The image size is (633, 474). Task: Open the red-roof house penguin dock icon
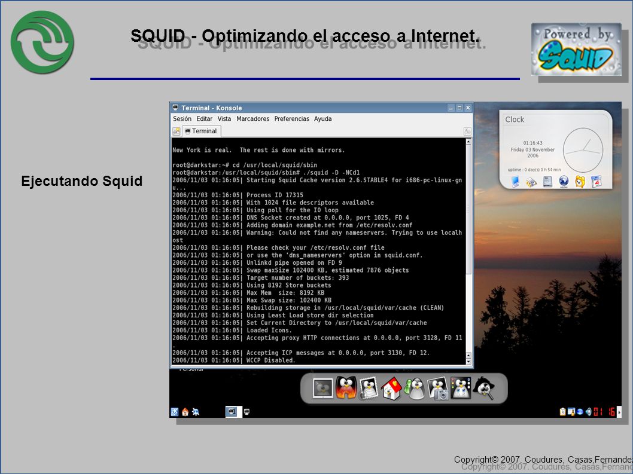391,389
